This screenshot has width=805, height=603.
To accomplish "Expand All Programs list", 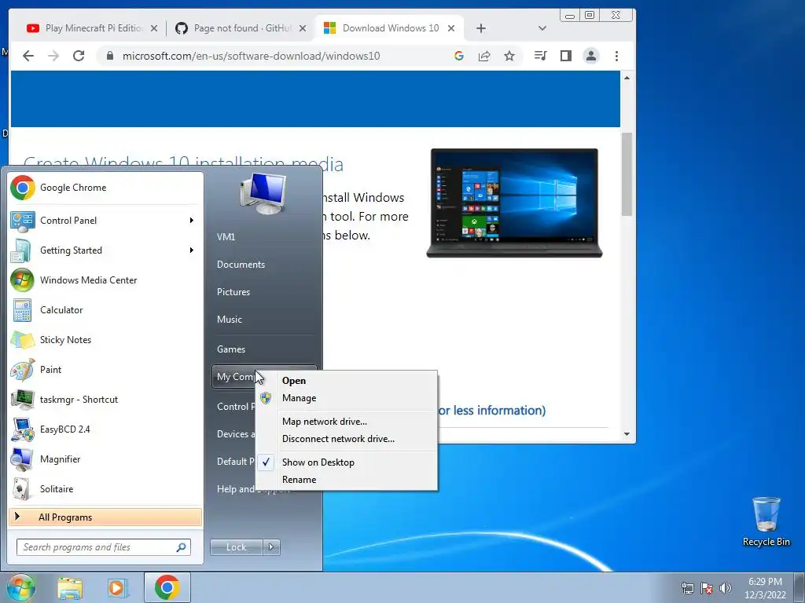I will [105, 517].
